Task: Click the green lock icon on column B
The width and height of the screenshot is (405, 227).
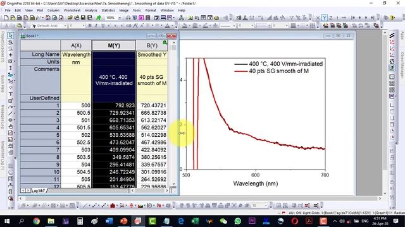Action: [x=165, y=42]
